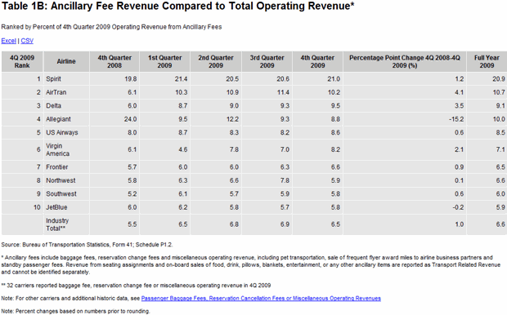Click the Full Year 2009 header
The image size is (507, 315).
tap(487, 62)
